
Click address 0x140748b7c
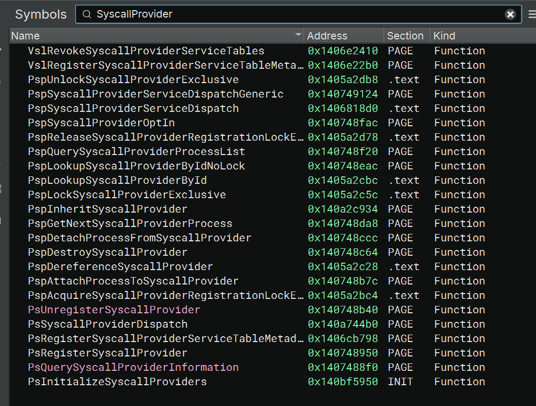tap(343, 281)
